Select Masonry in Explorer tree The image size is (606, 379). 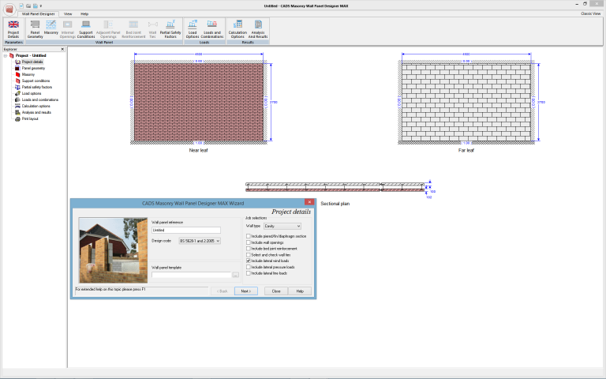[x=28, y=74]
